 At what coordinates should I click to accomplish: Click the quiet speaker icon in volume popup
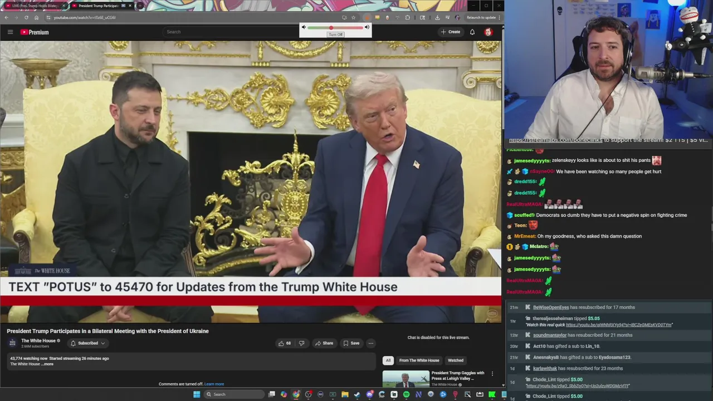point(304,27)
